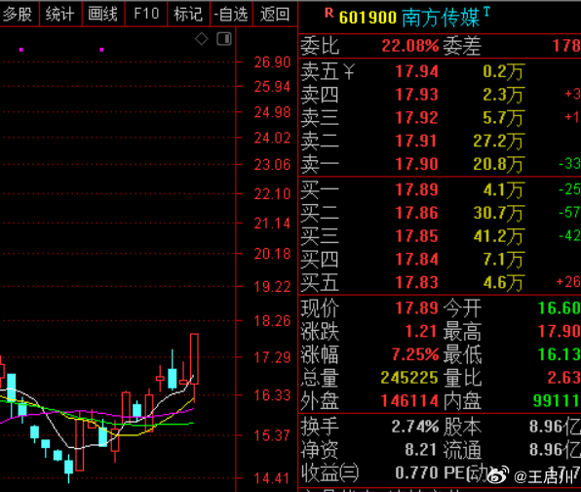Toggle the side panel layout icon
581x492 pixels.
click(x=224, y=39)
